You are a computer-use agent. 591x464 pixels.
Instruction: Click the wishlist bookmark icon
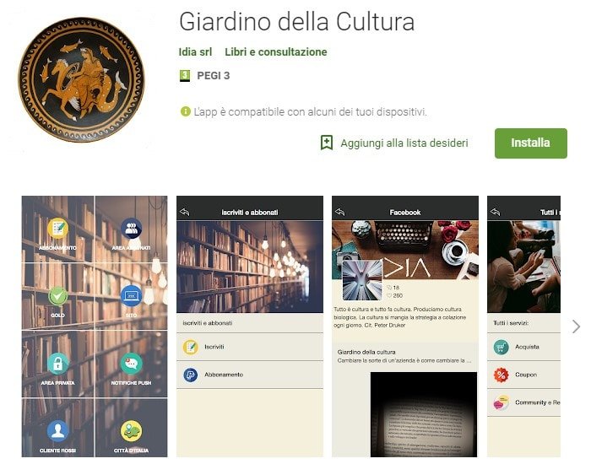[x=327, y=143]
